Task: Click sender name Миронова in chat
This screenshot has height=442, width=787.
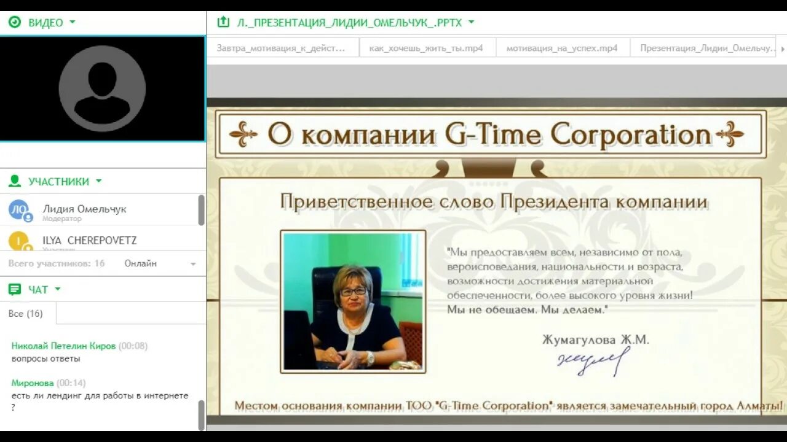Action: (x=33, y=383)
